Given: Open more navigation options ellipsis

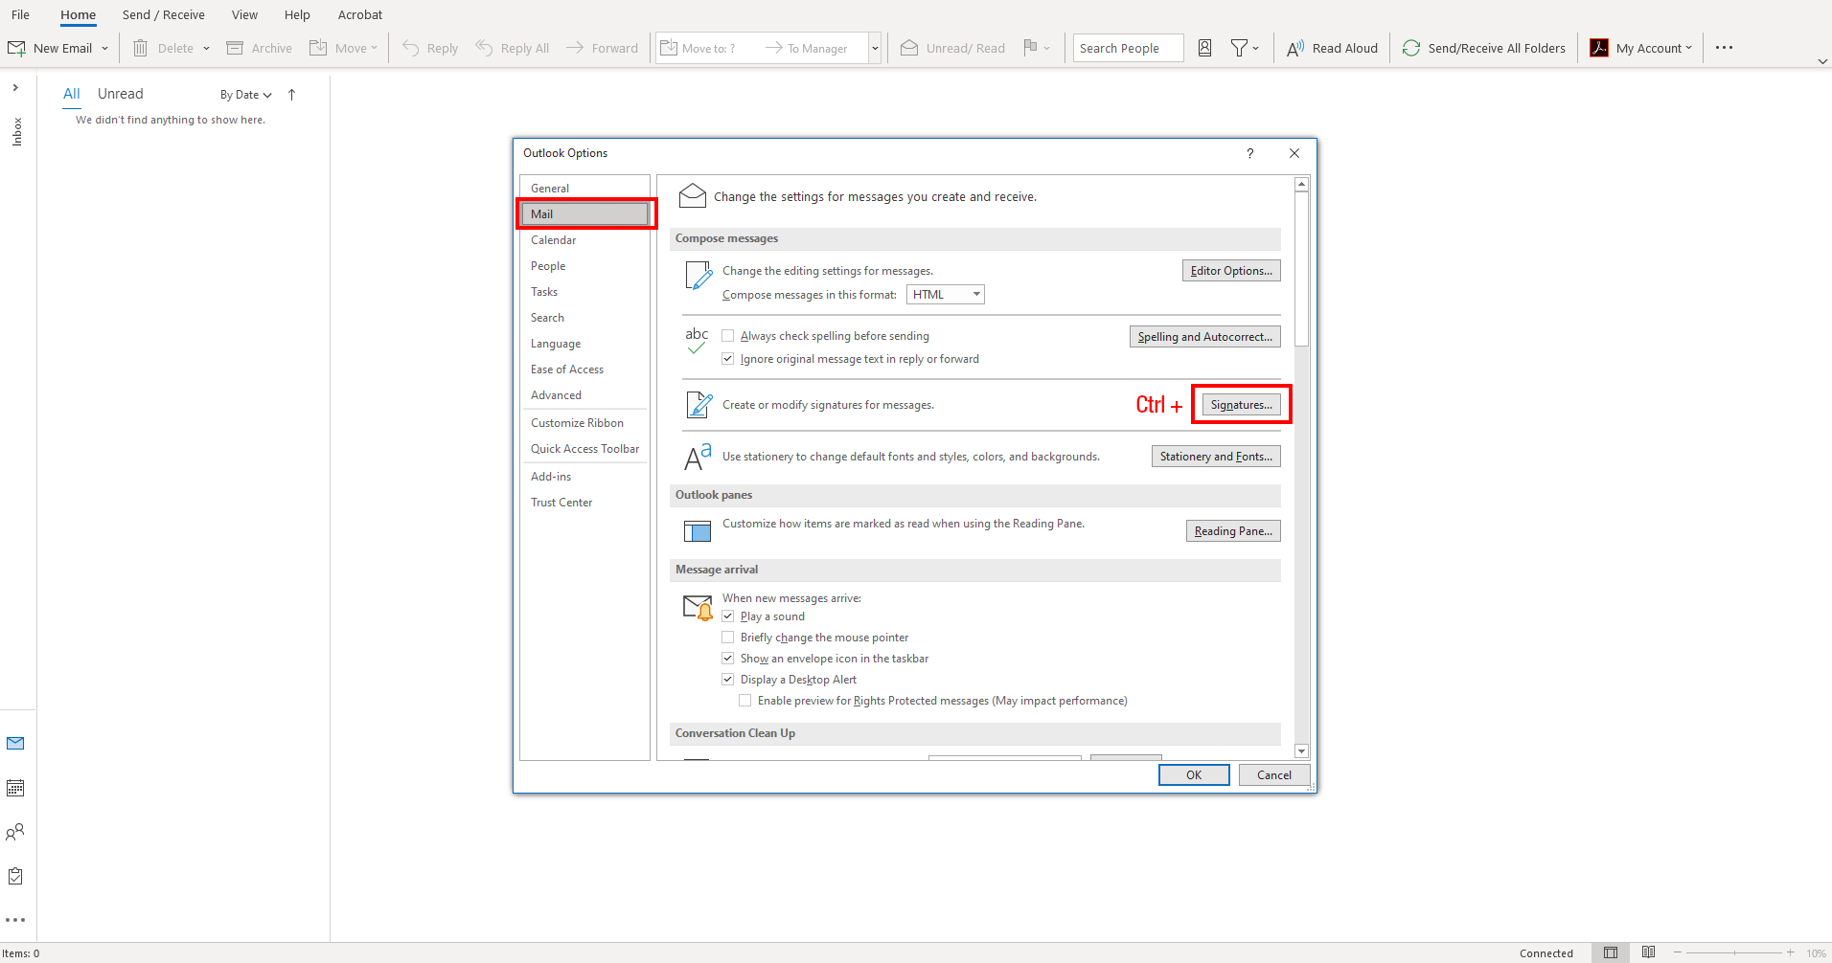Looking at the screenshot, I should pyautogui.click(x=15, y=920).
